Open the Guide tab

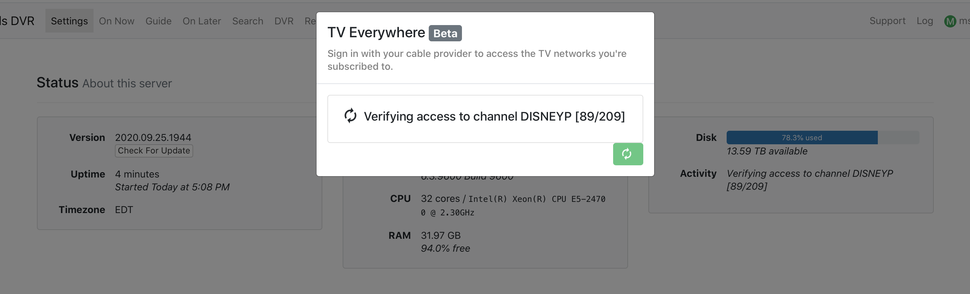click(158, 21)
